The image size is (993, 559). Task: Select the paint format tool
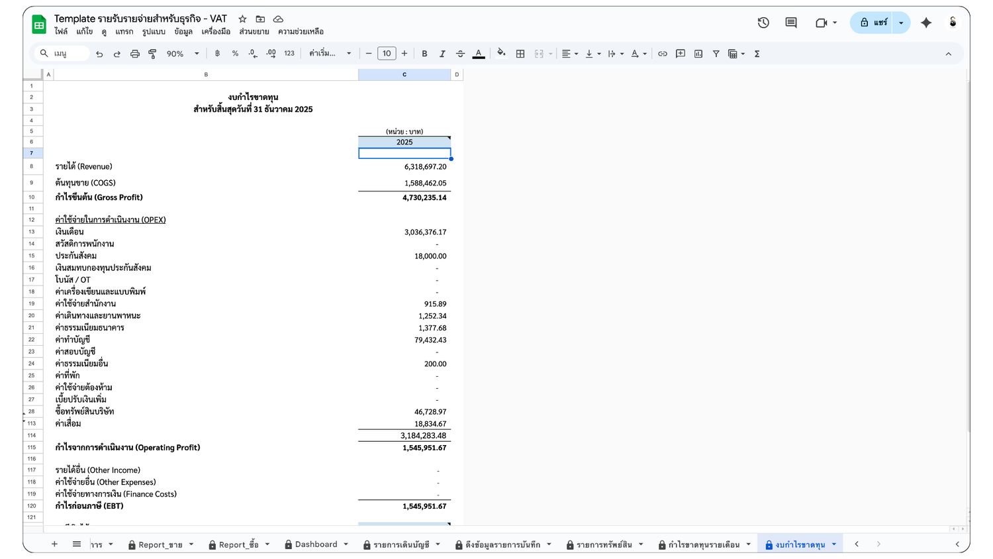coord(152,54)
